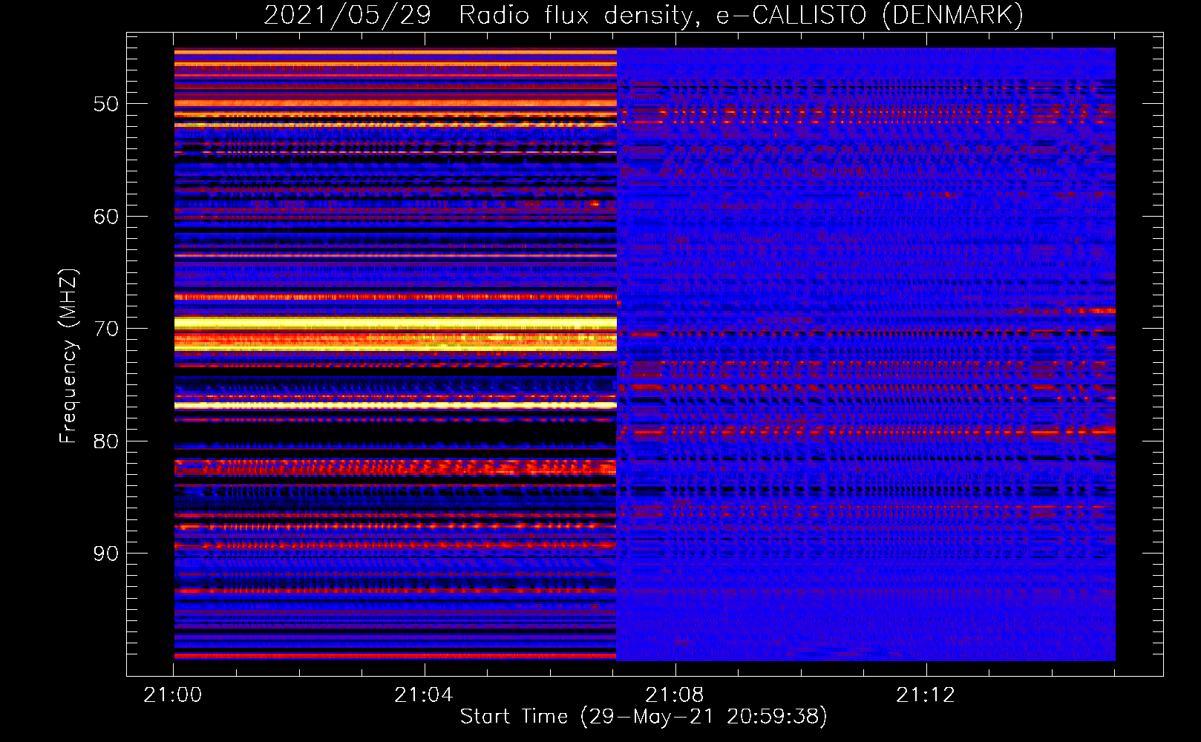Click the plot title '2021/05/29 Radio flux density'
1201x742 pixels.
click(482, 16)
